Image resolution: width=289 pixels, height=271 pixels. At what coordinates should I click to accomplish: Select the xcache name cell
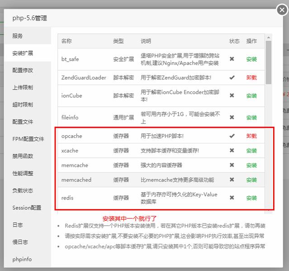(70, 151)
